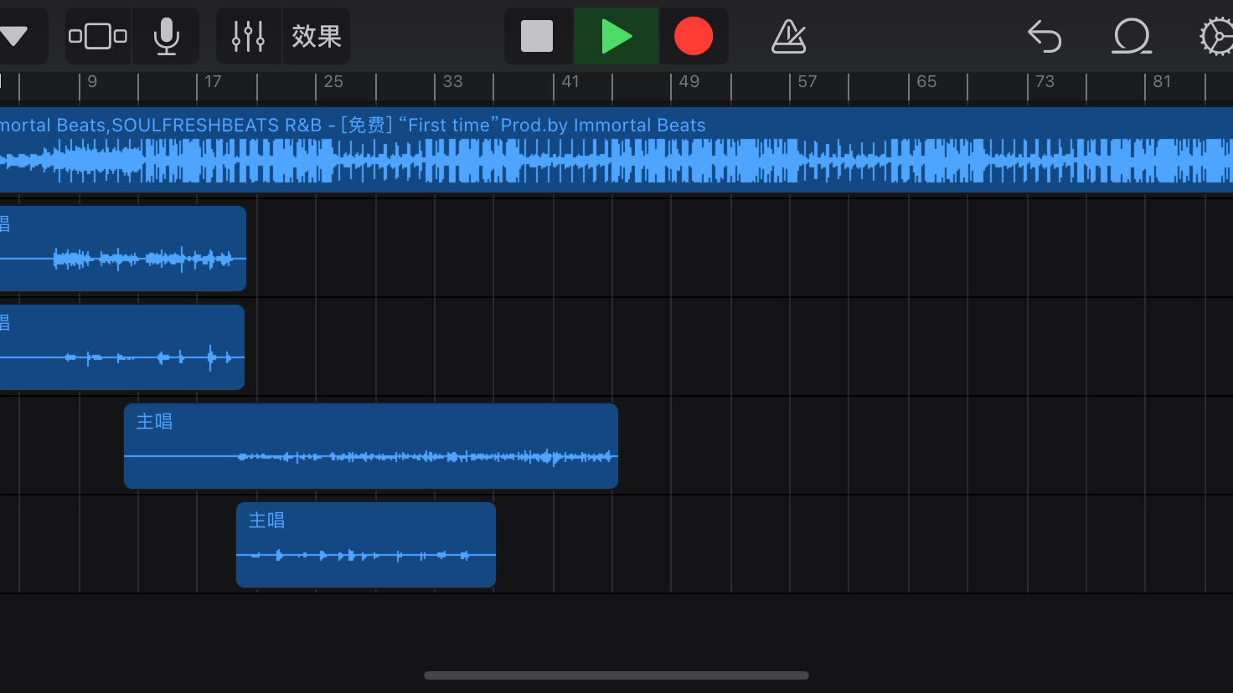Image resolution: width=1233 pixels, height=693 pixels.
Task: Jump to bar 65 on ruler
Action: click(926, 82)
